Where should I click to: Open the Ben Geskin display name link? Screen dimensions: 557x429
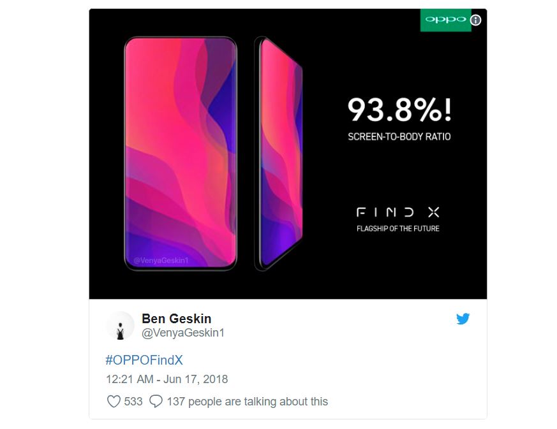pyautogui.click(x=177, y=319)
